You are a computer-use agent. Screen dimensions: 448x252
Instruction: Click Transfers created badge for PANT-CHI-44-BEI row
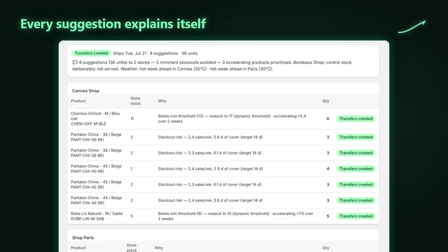coord(356,200)
